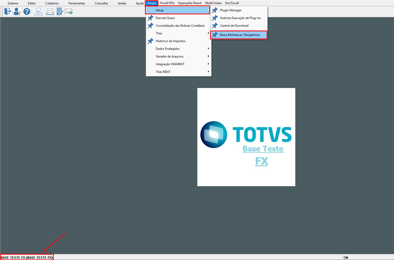
Task: Click the user with key toolbar icon
Action: pos(17,12)
